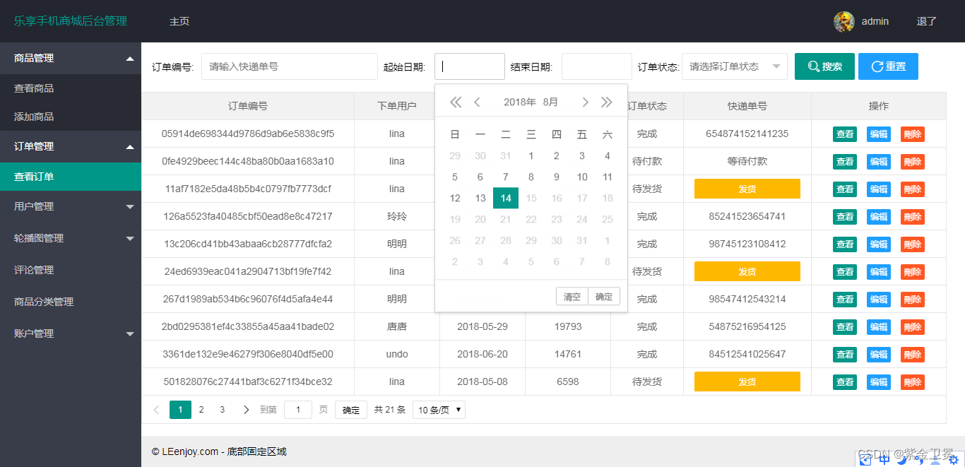The height and width of the screenshot is (467, 965).
Task: Open the 10条/页 page size dropdown
Action: [x=439, y=409]
